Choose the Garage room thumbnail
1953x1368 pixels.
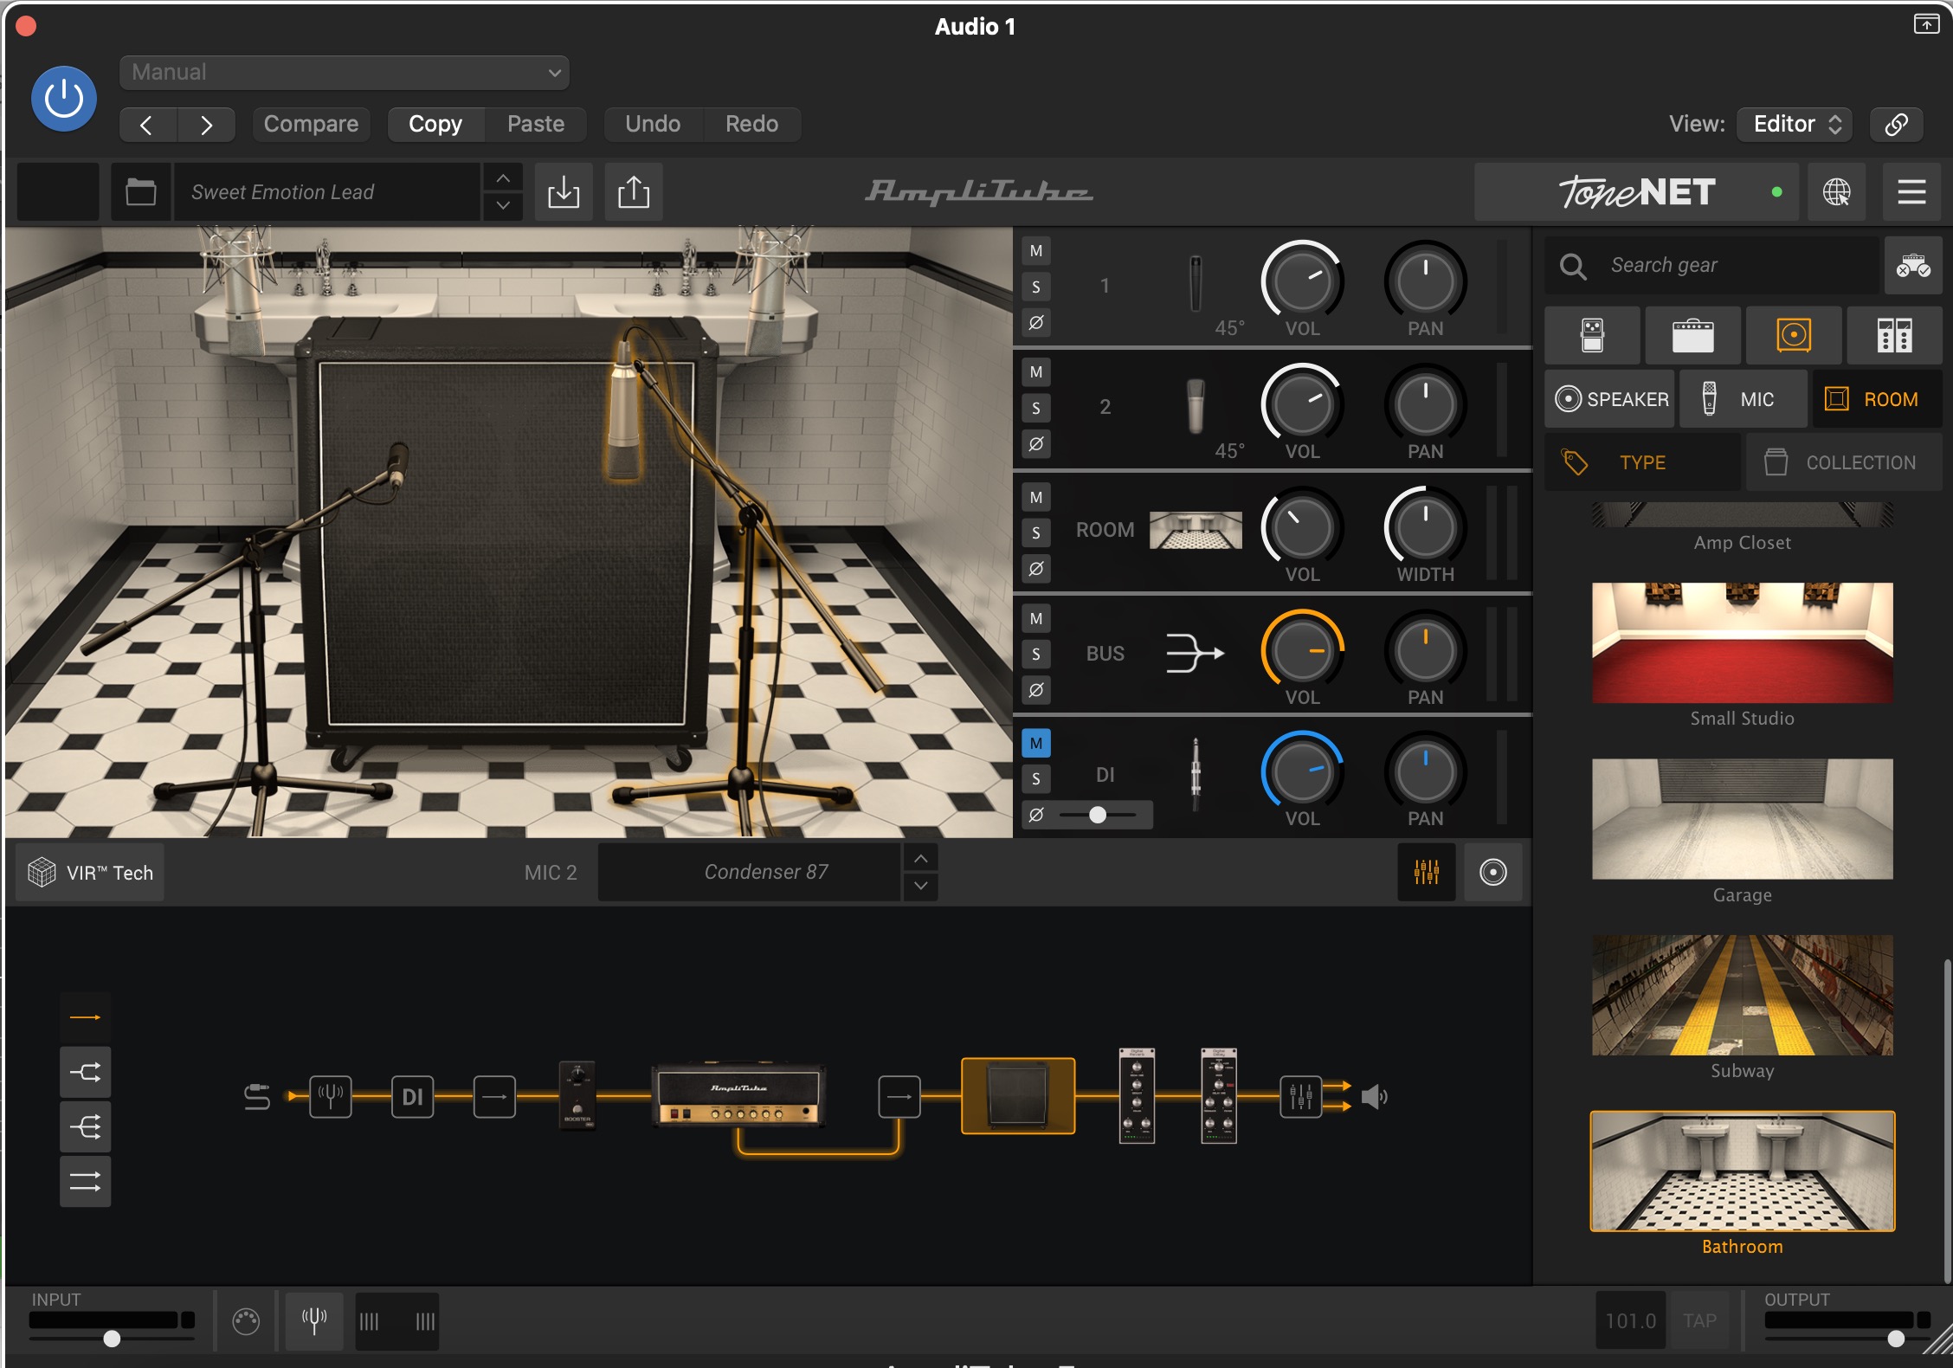[x=1742, y=819]
